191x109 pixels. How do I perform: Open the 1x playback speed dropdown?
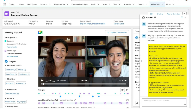pos(121,81)
